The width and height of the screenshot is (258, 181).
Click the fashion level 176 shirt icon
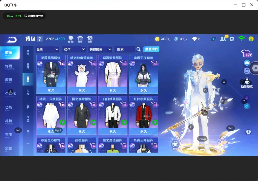coord(247,54)
